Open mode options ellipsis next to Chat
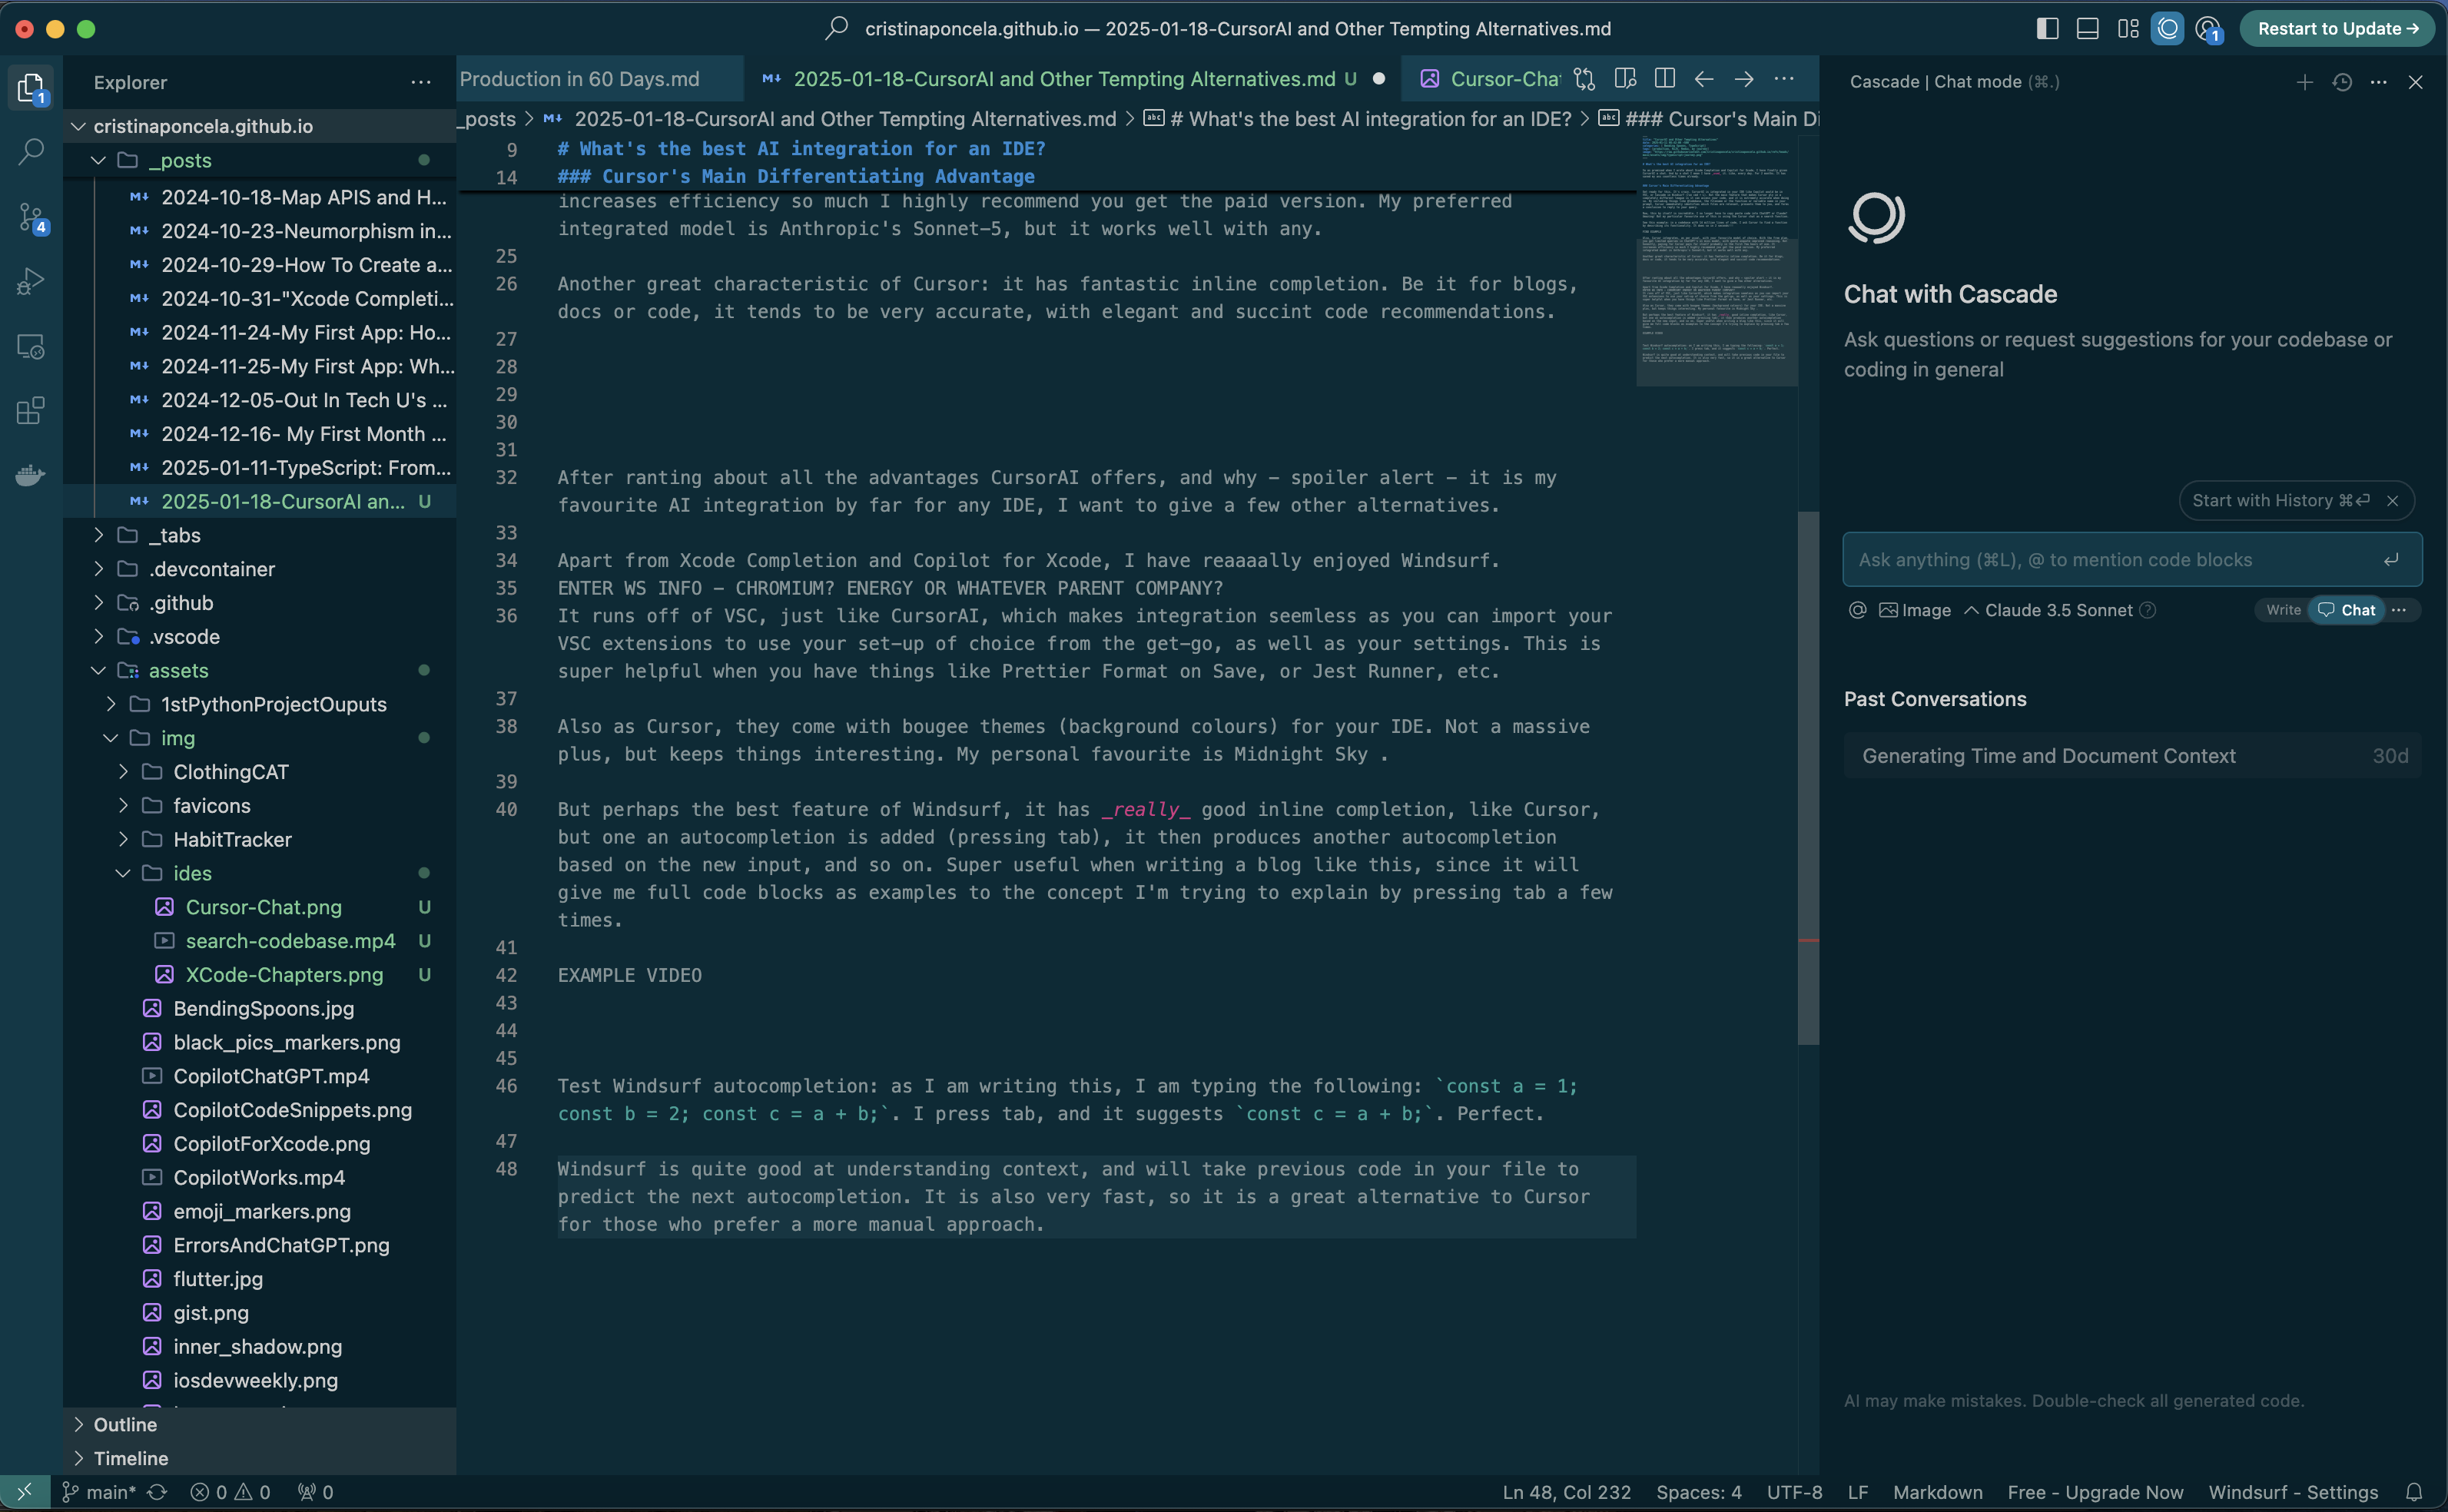Screen dimensions: 2448x1512 point(2399,610)
